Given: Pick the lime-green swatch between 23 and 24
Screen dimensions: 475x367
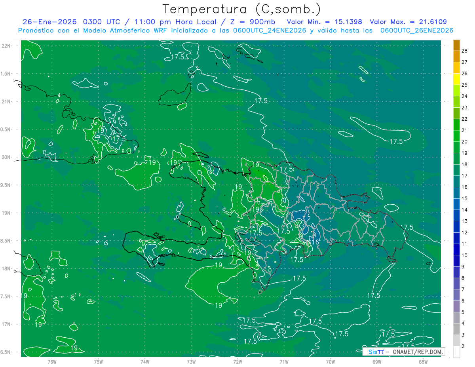Looking at the screenshot, I should 456,102.
